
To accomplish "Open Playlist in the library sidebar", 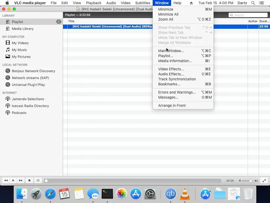I will [x=31, y=22].
